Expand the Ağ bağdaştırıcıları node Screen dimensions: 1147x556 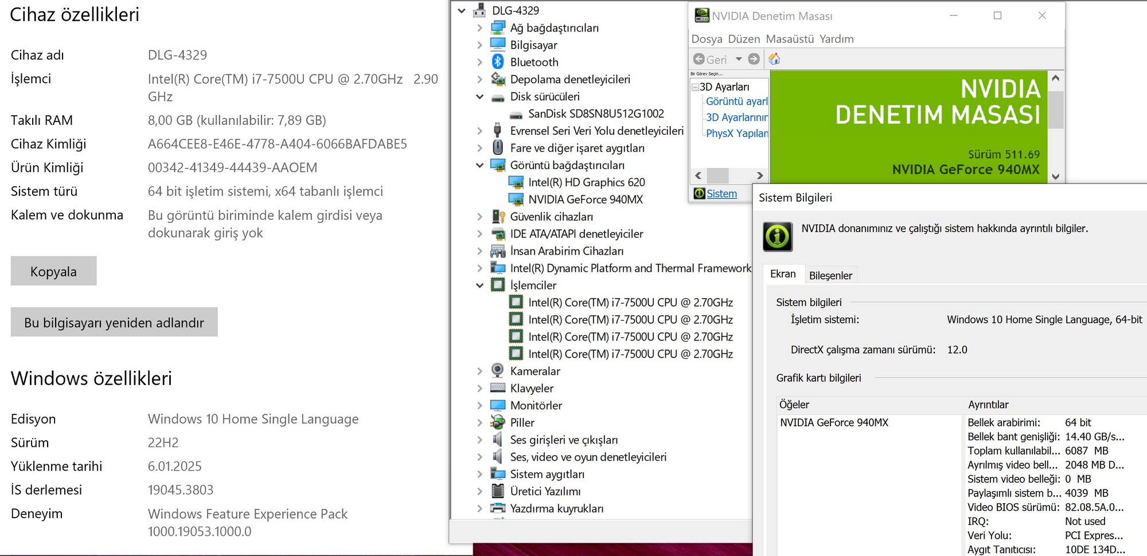[480, 28]
